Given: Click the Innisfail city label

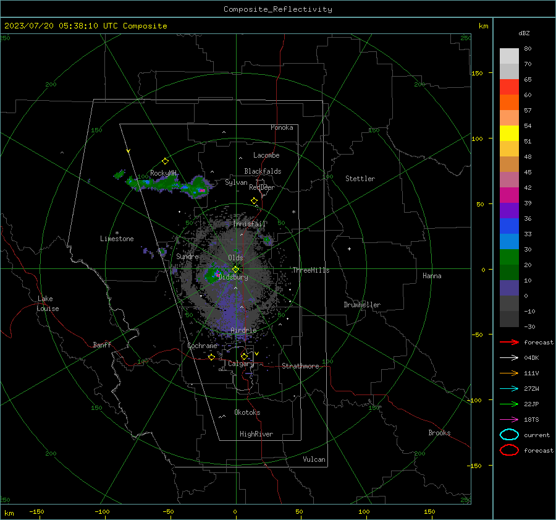Looking at the screenshot, I should [x=250, y=224].
